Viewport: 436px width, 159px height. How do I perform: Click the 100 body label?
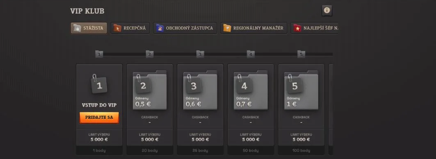click(x=301, y=150)
